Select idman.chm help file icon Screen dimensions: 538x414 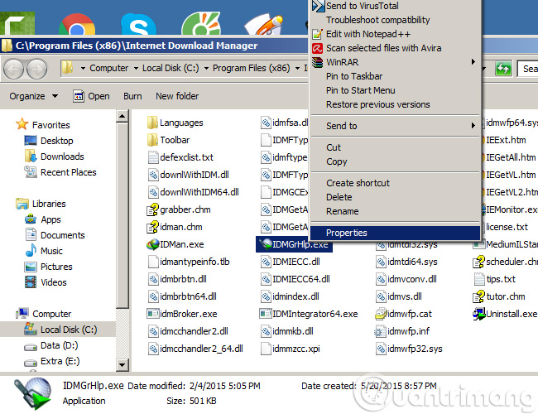pos(152,227)
